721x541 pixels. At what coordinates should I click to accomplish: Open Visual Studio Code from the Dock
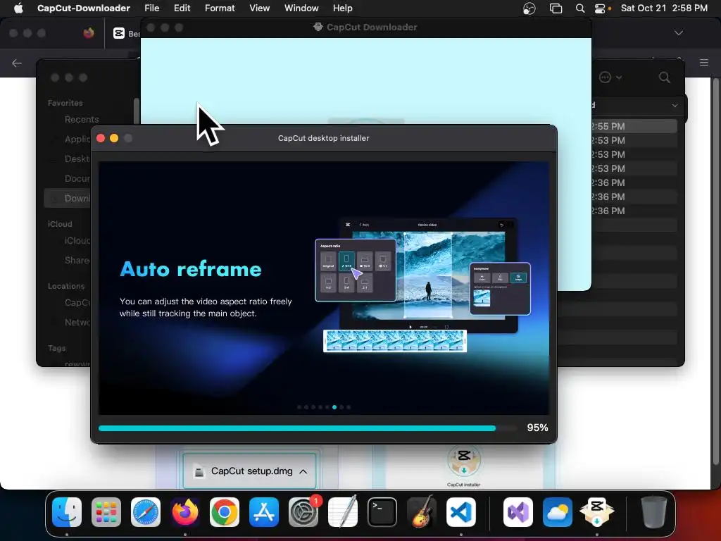pyautogui.click(x=460, y=512)
